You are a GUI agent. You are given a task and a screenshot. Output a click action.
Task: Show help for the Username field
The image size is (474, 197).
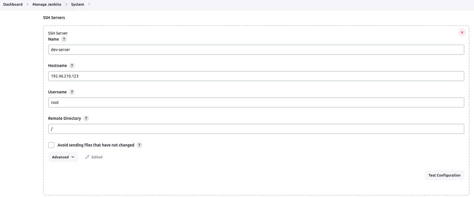72,92
